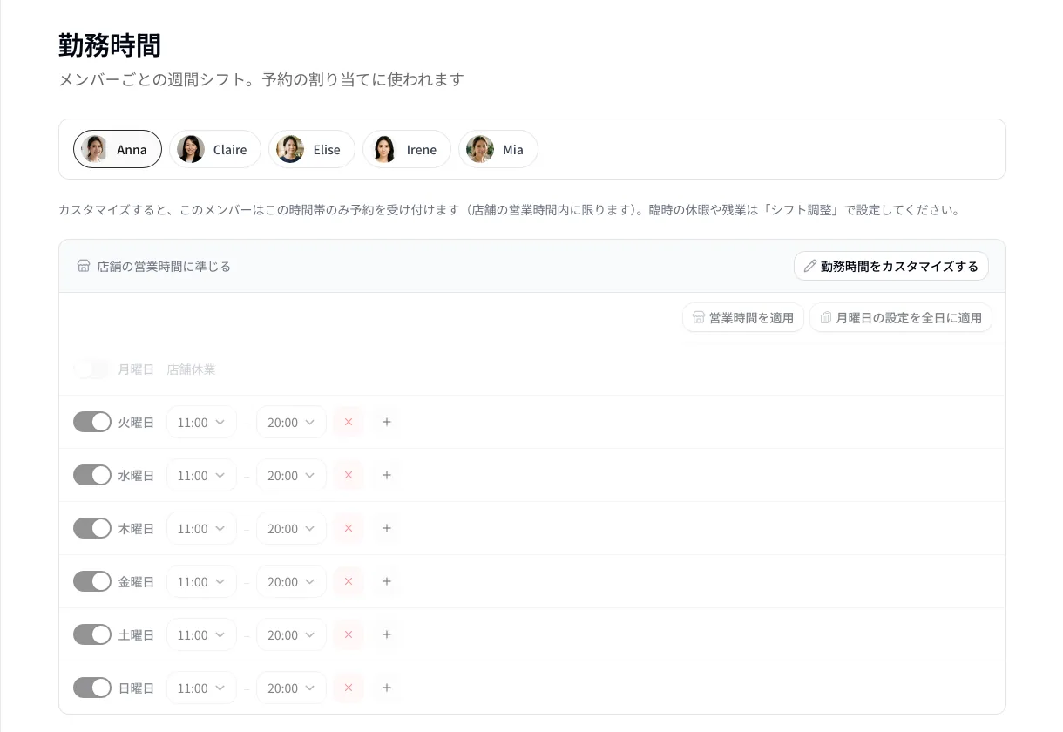
Task: Open the 日曜日 end time 20:00 dropdown
Action: tap(291, 688)
